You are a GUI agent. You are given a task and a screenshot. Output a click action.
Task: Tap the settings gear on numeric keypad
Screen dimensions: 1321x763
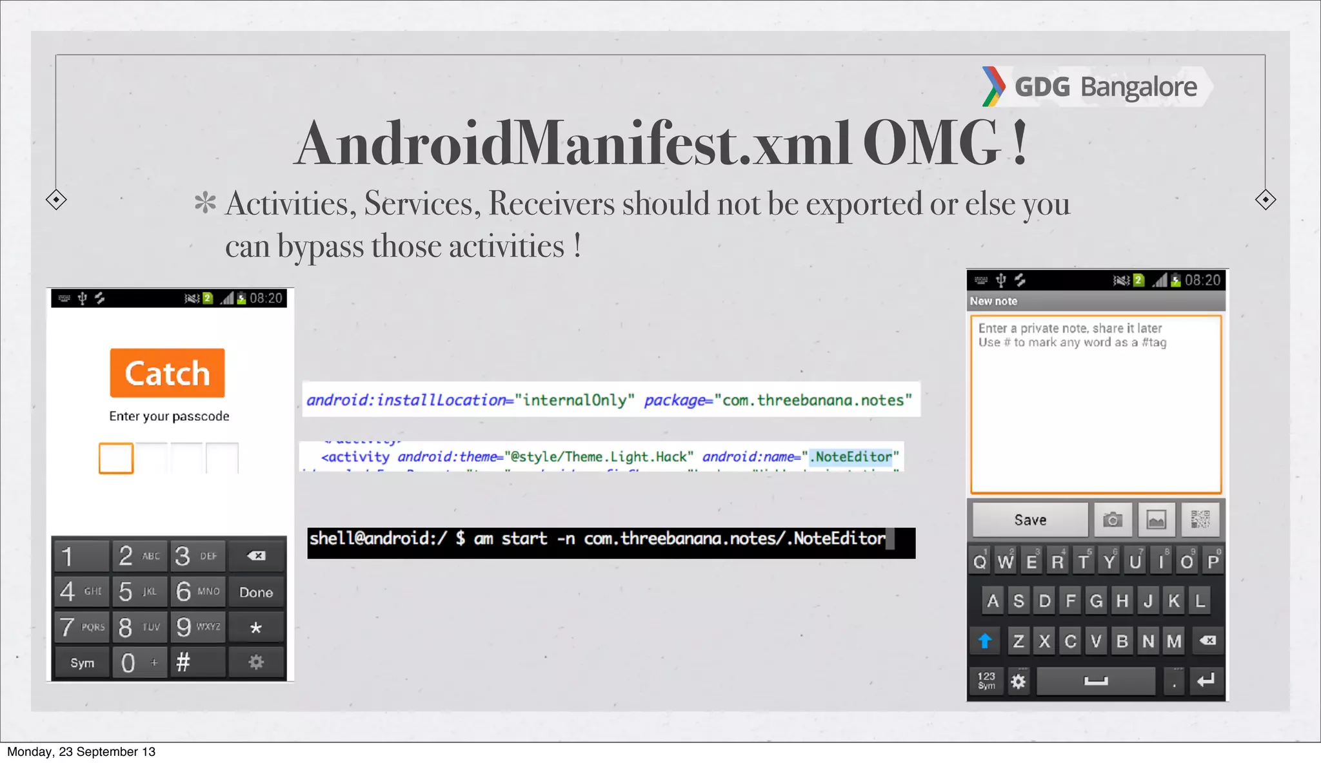(256, 662)
